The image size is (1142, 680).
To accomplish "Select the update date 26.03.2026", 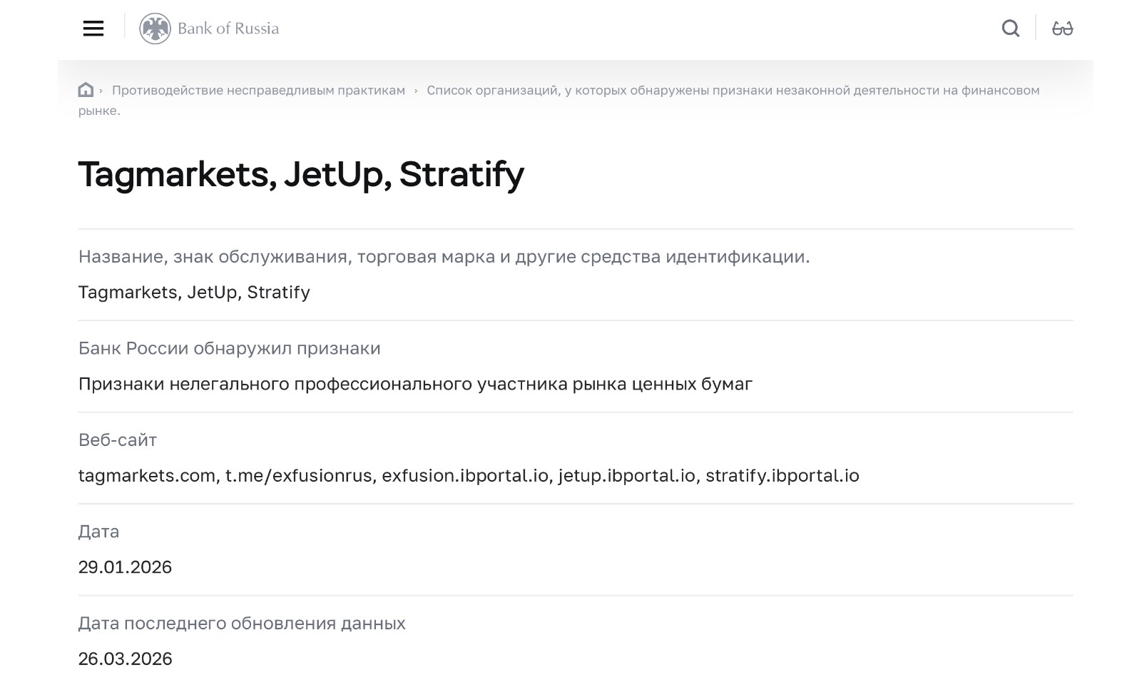I will [125, 659].
